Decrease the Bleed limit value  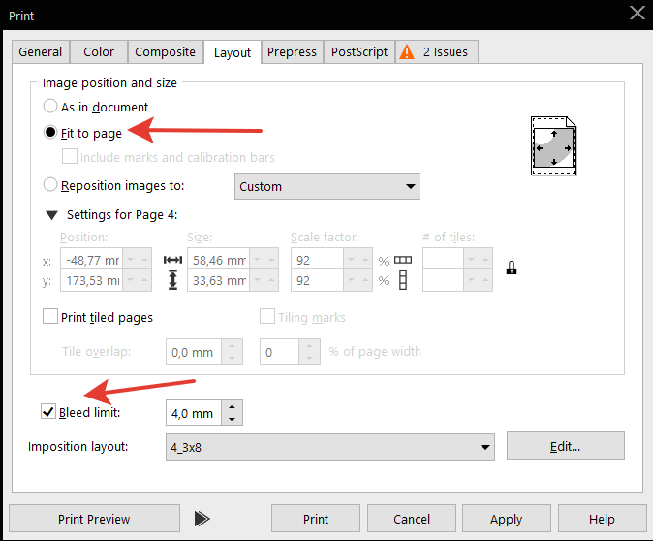[232, 419]
